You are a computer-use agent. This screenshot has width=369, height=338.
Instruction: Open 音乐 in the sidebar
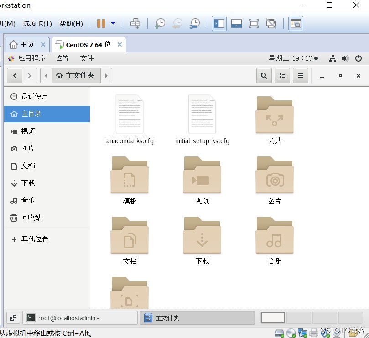[47, 201]
